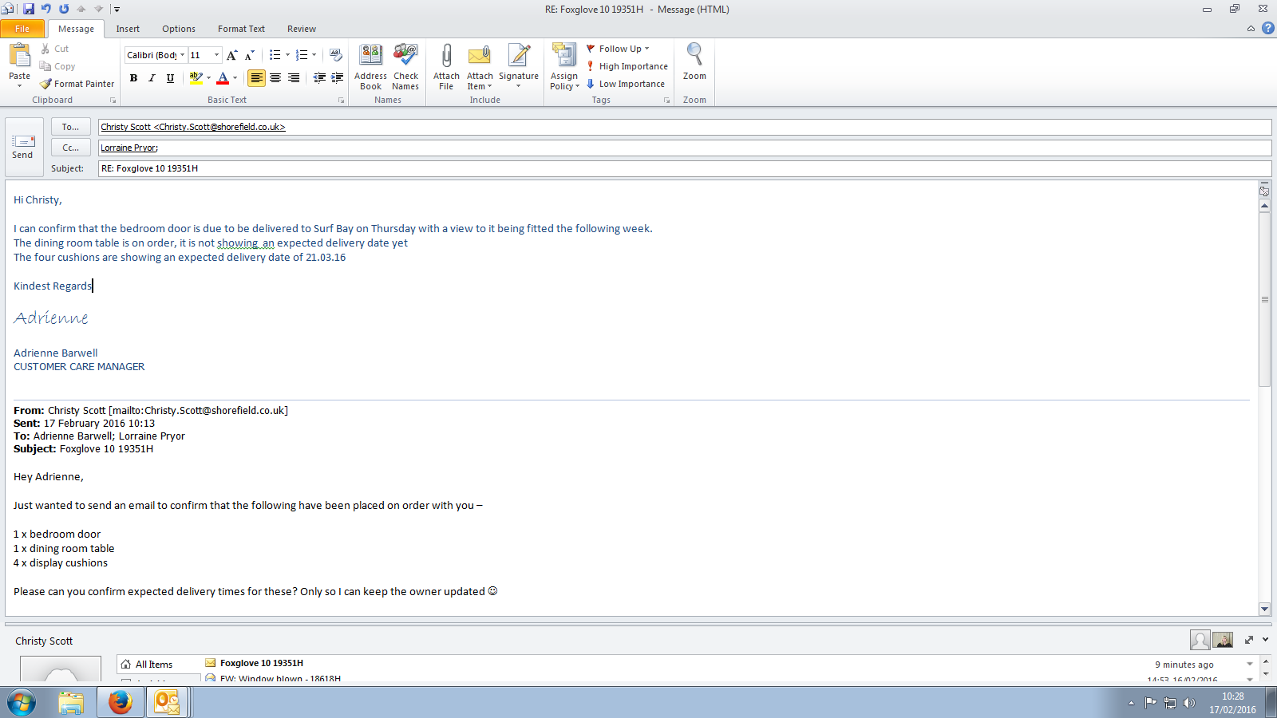Screen dimensions: 1277x718
Task: Mark message as Low Importance
Action: [626, 84]
